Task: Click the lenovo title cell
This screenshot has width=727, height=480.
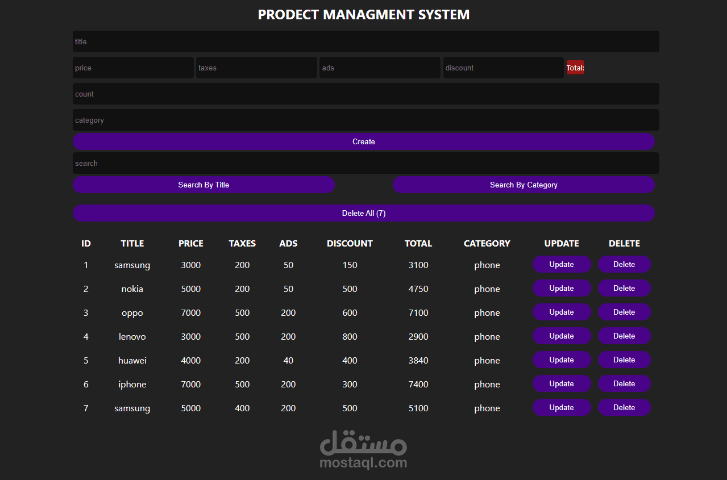Action: tap(132, 336)
